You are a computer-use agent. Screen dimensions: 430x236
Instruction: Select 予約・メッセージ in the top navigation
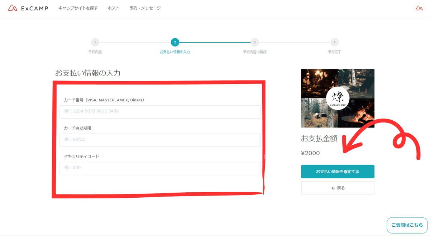coord(145,8)
